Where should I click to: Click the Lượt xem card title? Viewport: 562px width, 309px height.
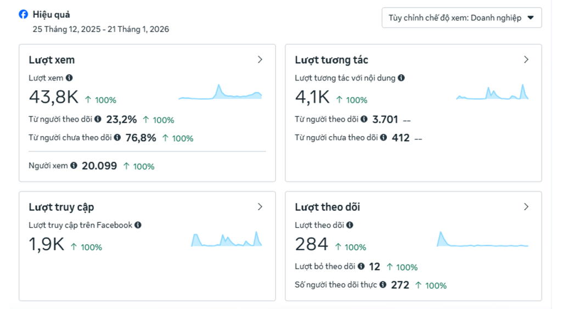52,60
